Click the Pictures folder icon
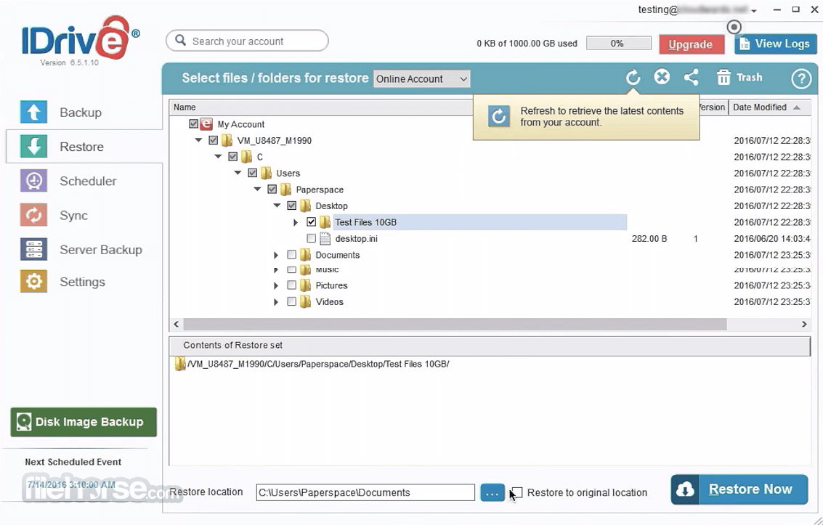 [306, 285]
